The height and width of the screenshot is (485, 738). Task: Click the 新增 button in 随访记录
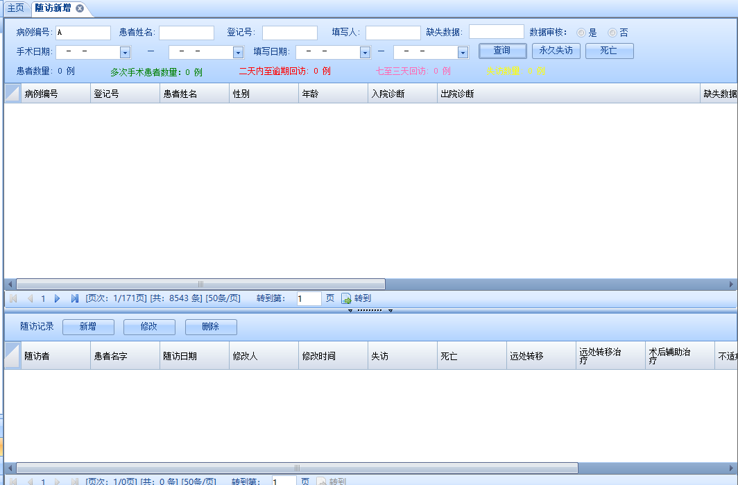coord(88,327)
